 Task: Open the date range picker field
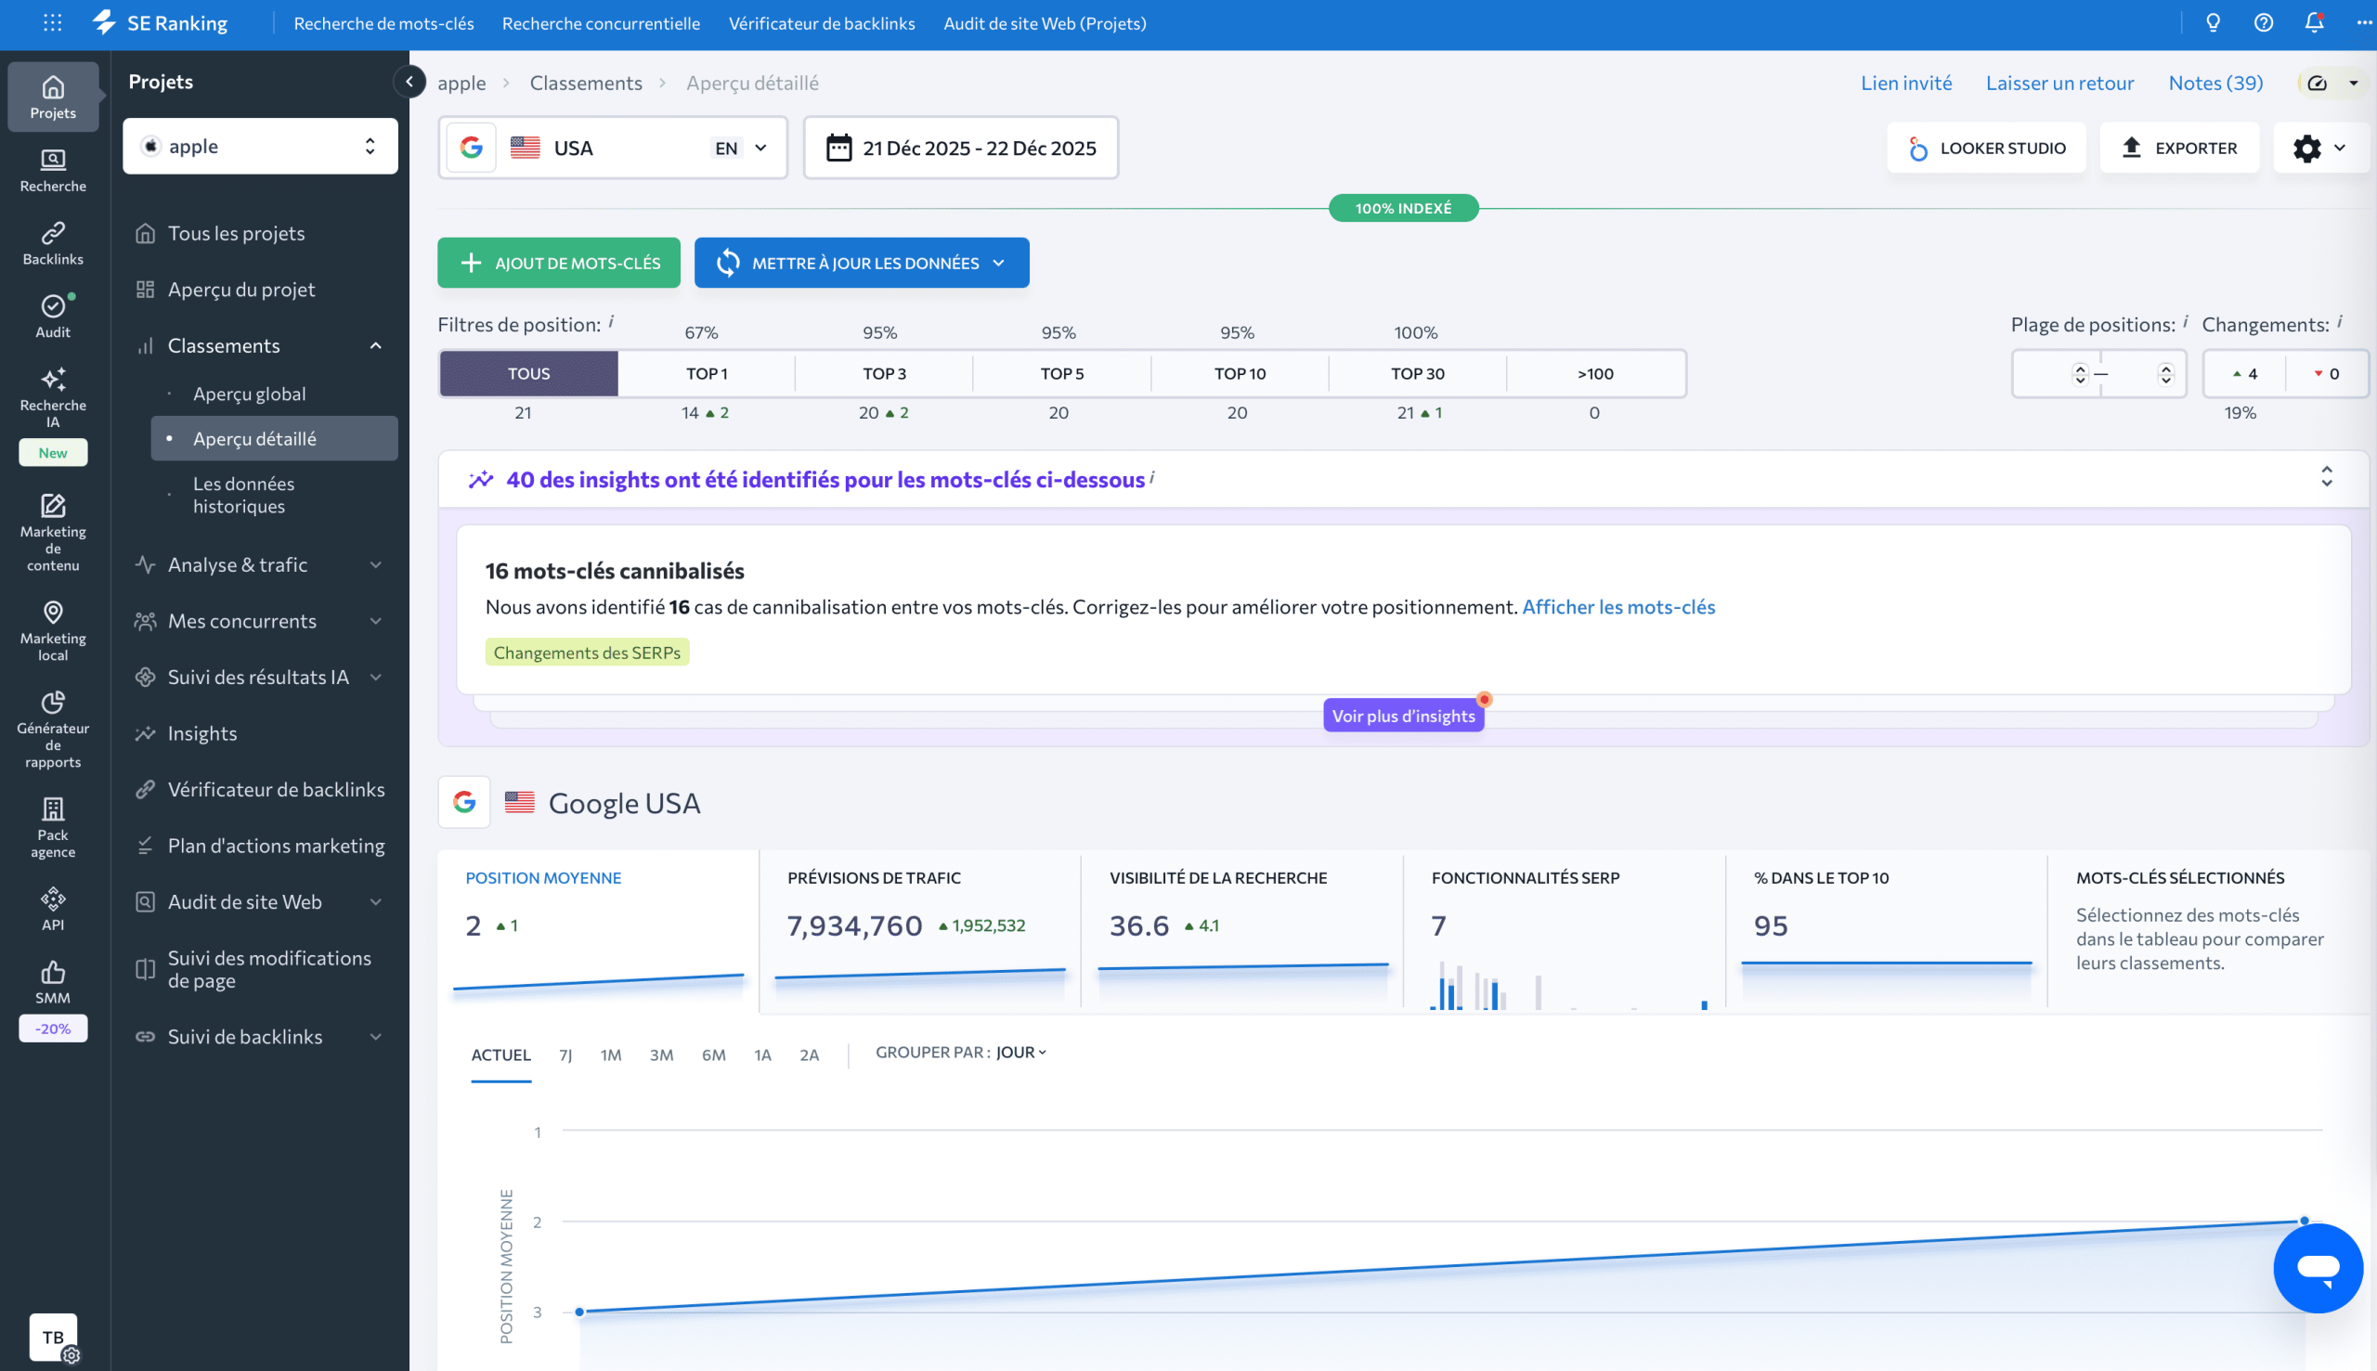click(961, 148)
